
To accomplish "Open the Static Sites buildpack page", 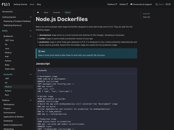I will point(10,69).
